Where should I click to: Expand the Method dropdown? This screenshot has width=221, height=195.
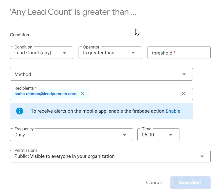(x=101, y=74)
